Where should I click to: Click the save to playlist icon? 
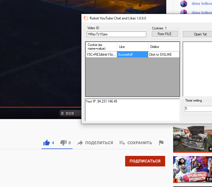click(122, 143)
